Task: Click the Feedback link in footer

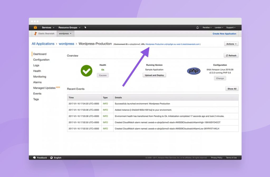Action: click(x=42, y=158)
